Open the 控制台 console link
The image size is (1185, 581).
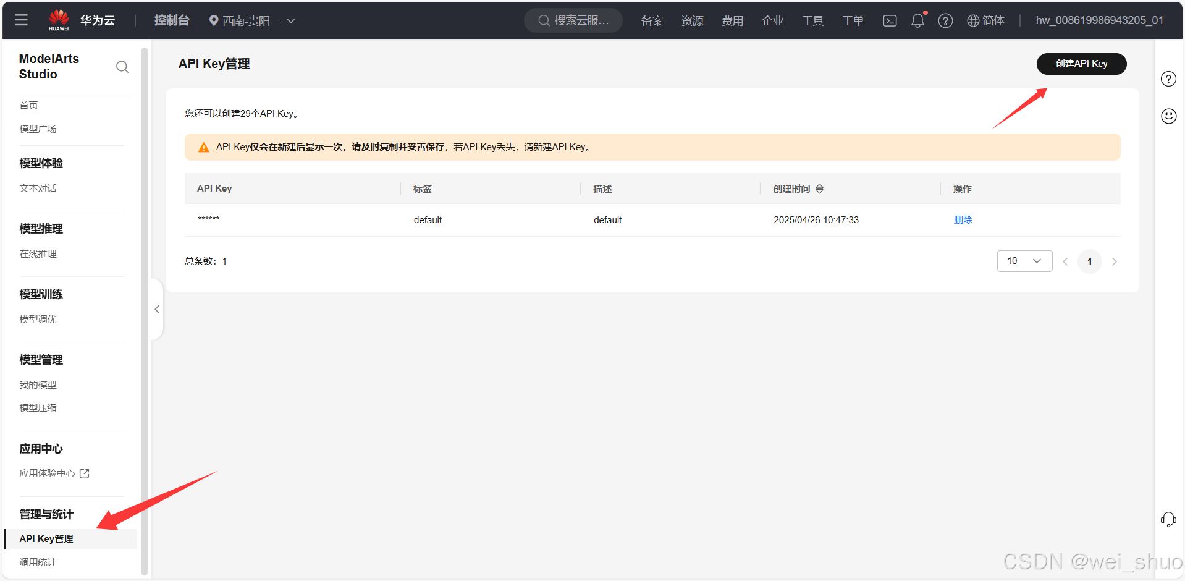(171, 20)
